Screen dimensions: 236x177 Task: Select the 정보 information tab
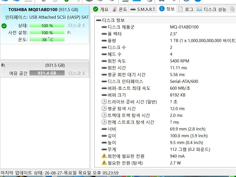tap(167, 9)
